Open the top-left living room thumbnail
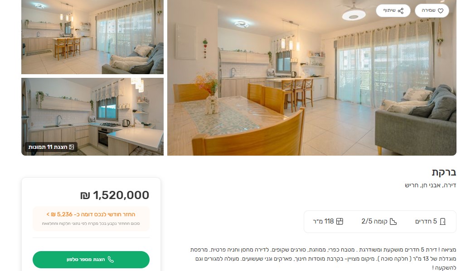 tap(92, 37)
